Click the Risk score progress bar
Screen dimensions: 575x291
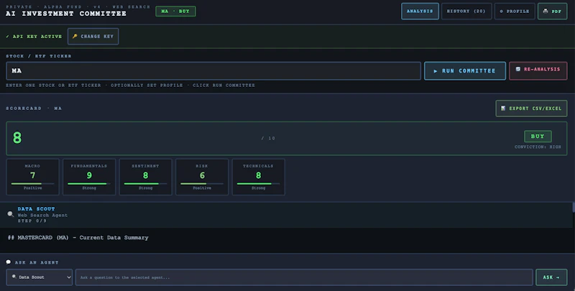(x=202, y=184)
